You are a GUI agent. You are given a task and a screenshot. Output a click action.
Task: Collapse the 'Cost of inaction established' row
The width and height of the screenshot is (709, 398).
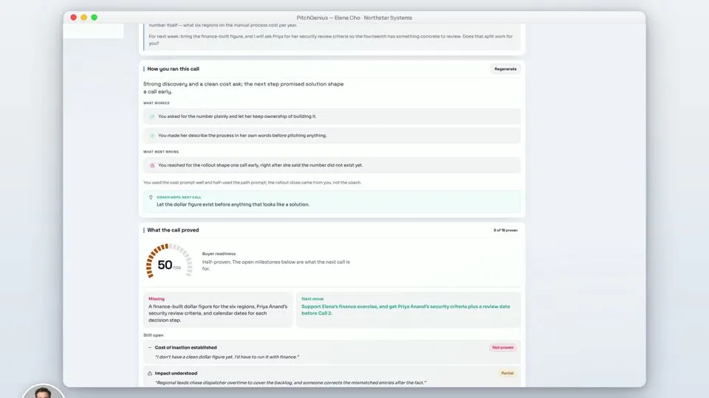pos(150,347)
